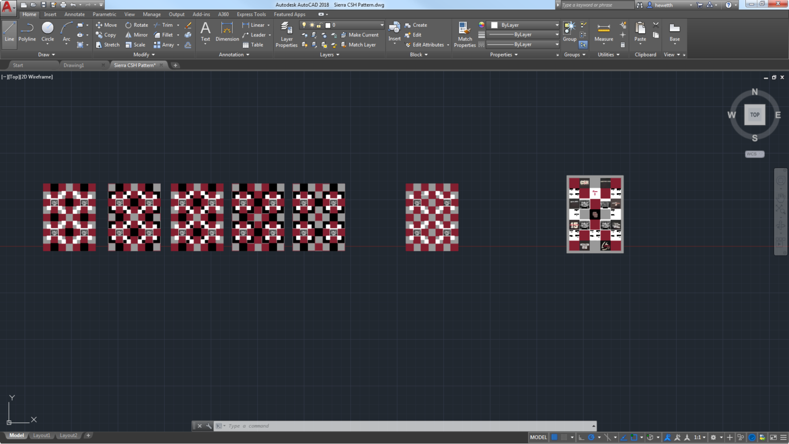Switch to the Layout1 tab
Viewport: 789px width, 444px height.
(42, 435)
